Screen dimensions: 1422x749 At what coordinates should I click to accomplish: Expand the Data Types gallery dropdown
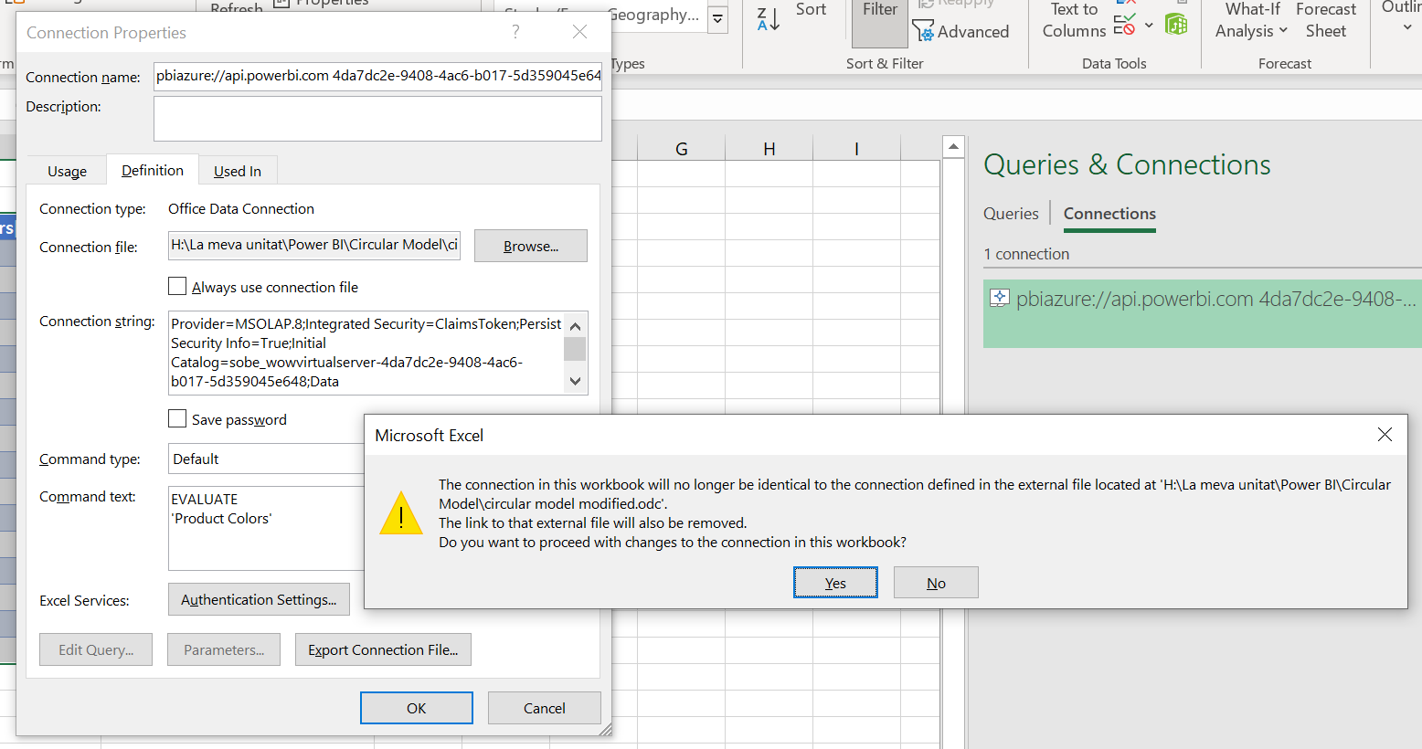point(718,18)
